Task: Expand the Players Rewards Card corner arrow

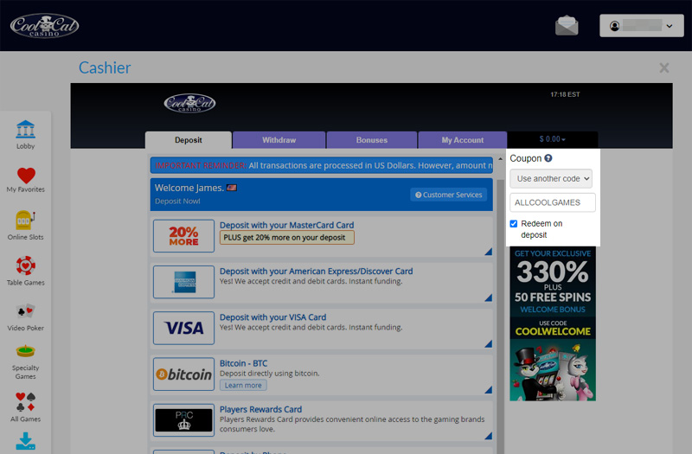Action: [x=488, y=436]
